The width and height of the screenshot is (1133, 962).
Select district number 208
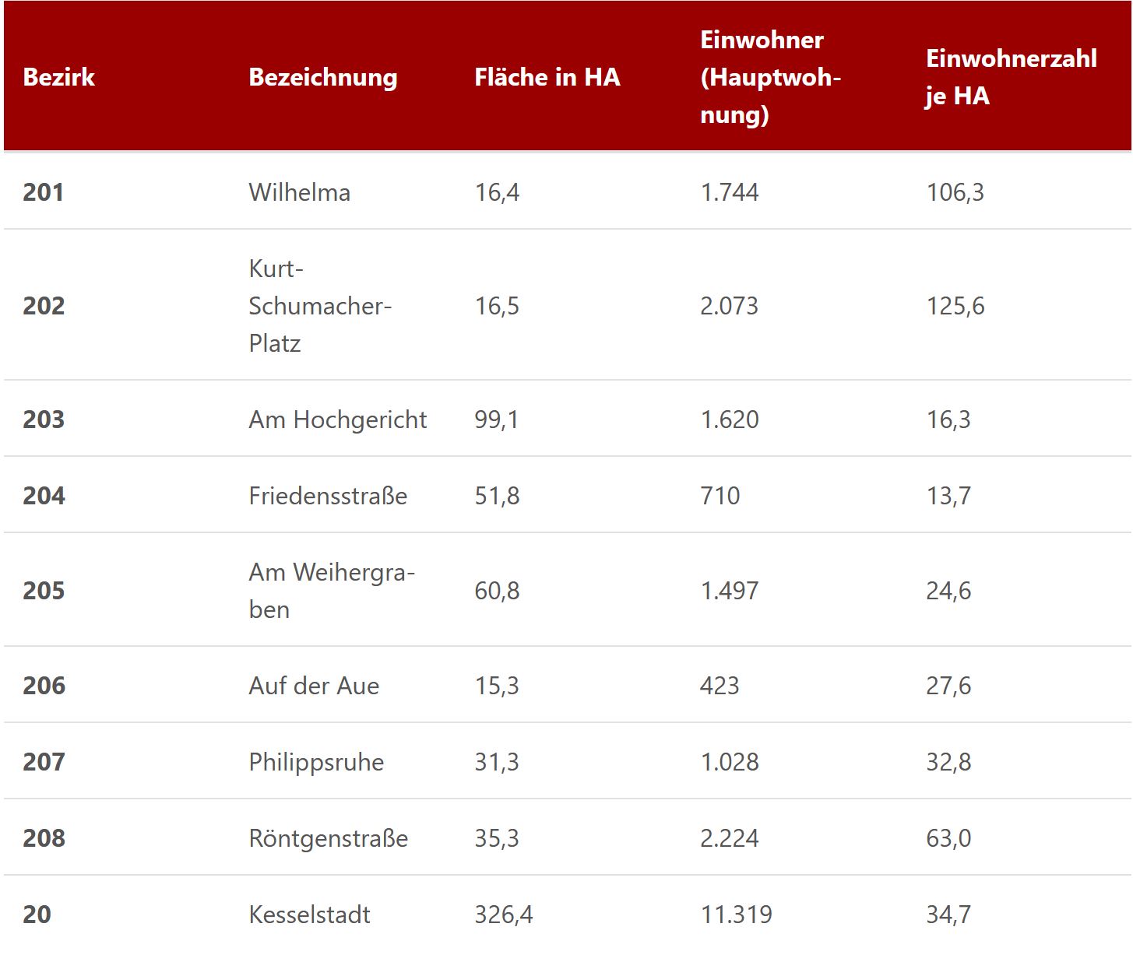pos(44,838)
